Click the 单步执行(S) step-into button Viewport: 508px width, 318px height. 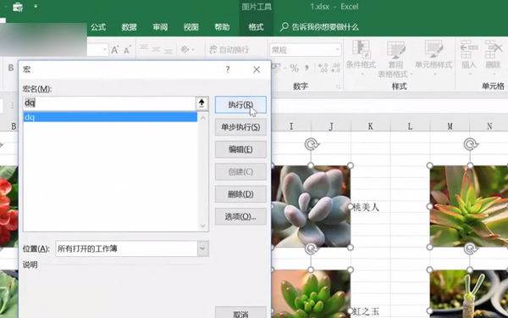tap(240, 127)
